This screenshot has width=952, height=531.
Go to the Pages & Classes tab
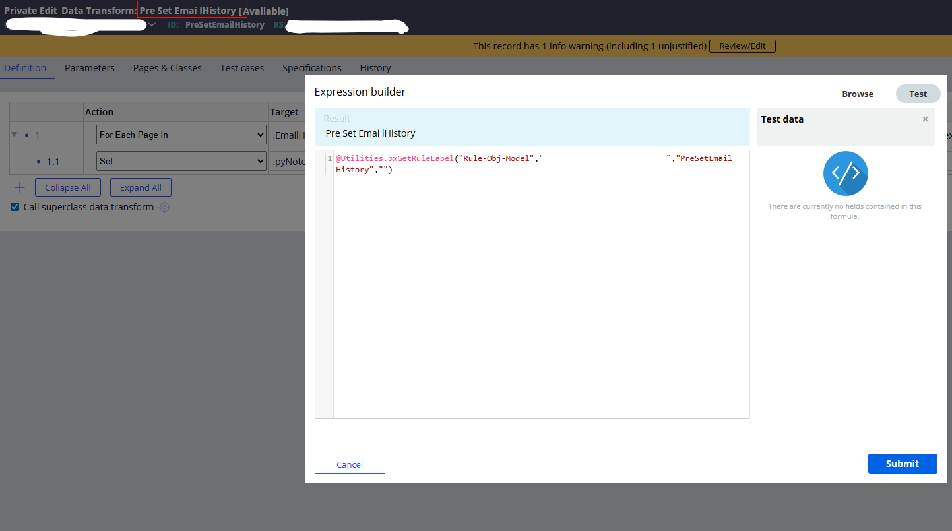coord(168,68)
